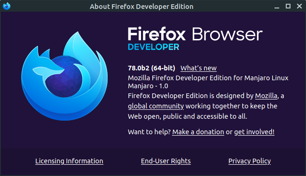Open the get involved! link

coord(254,132)
